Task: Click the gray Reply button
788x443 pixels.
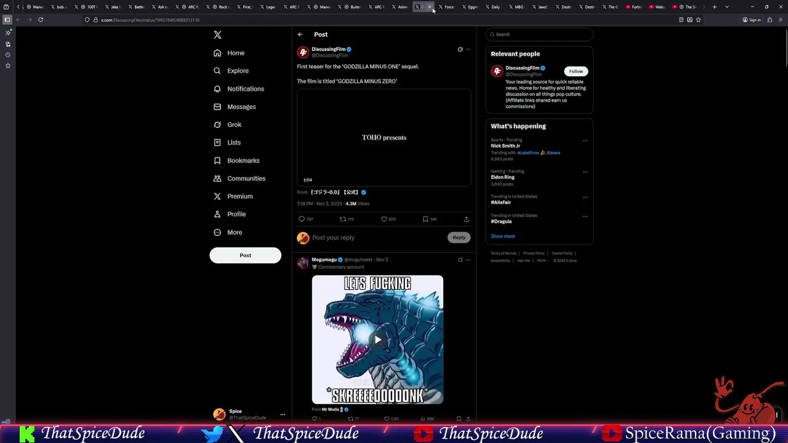Action: coord(459,237)
